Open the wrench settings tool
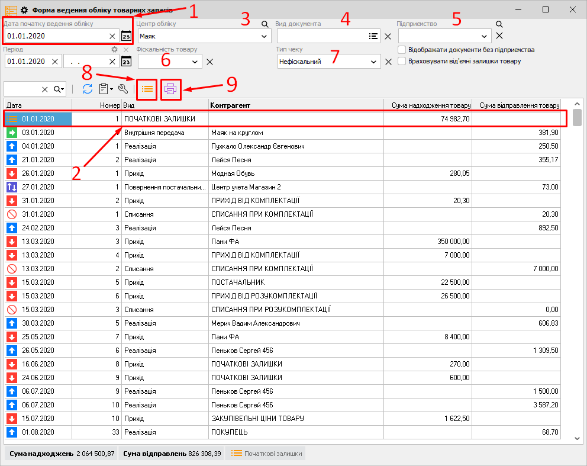Screen dimensions: 587x466 [123, 89]
